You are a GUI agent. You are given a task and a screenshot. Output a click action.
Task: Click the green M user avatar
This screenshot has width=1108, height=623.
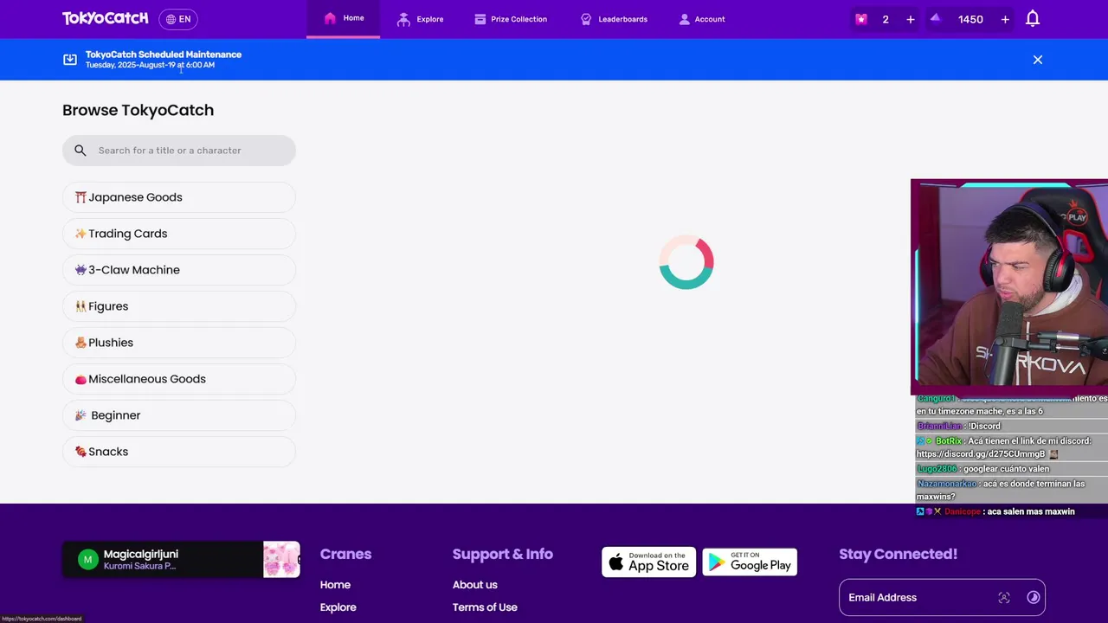(87, 560)
